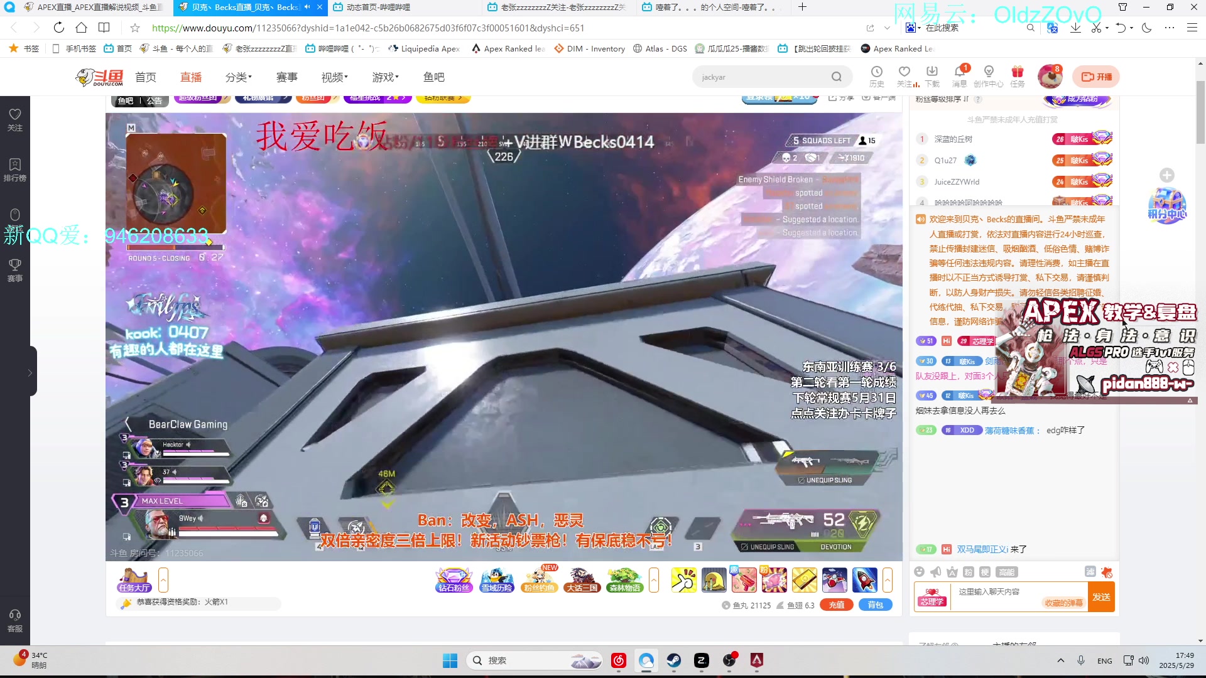Open the 历史 history icon
The width and height of the screenshot is (1206, 678).
(877, 77)
